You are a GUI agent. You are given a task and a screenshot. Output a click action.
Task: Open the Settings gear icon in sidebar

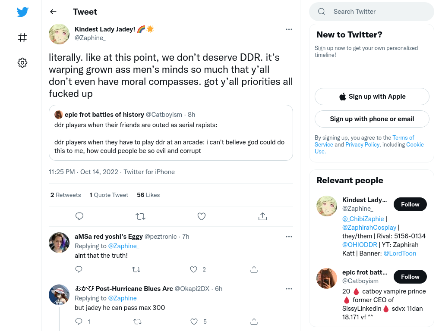pyautogui.click(x=22, y=62)
